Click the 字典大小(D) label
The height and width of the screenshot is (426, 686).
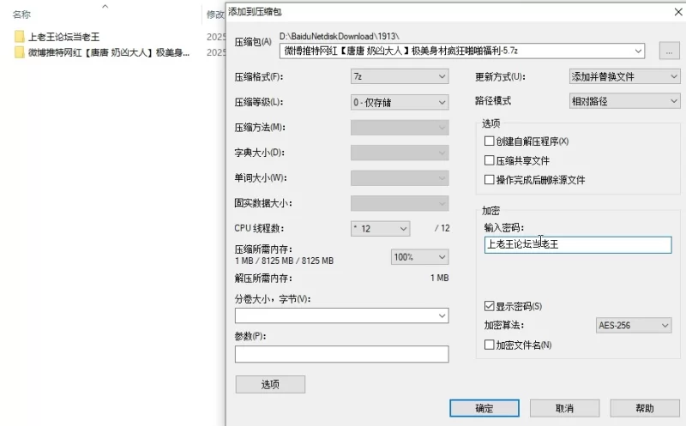coord(260,153)
